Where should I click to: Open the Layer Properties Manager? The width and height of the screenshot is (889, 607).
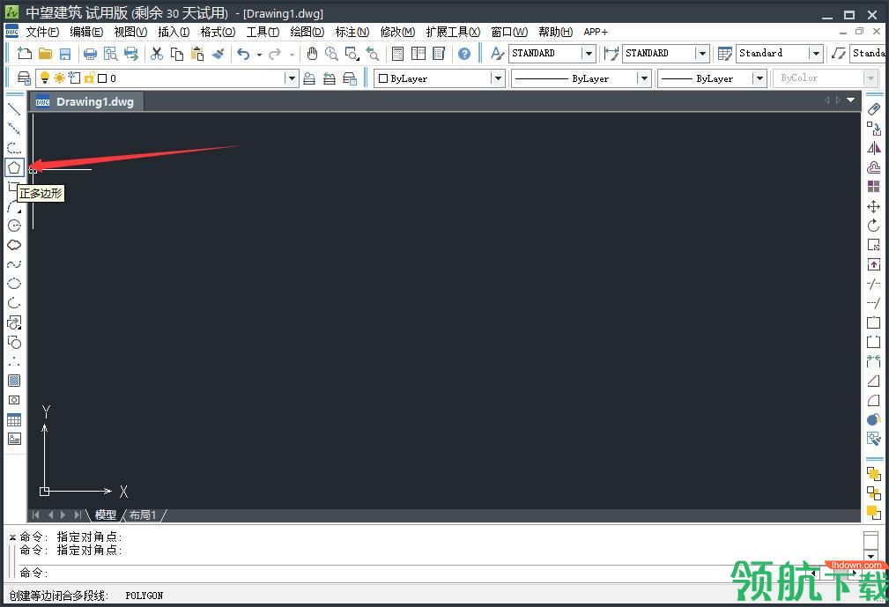[x=24, y=78]
